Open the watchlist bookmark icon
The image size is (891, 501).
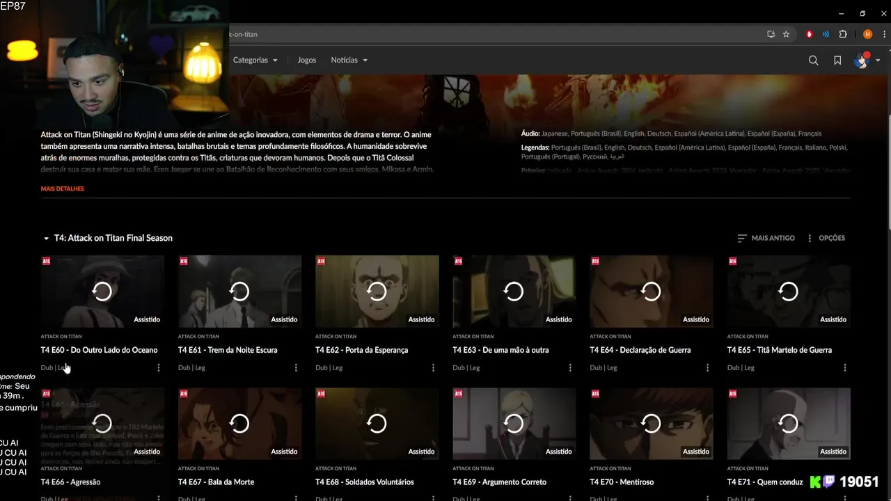[837, 61]
